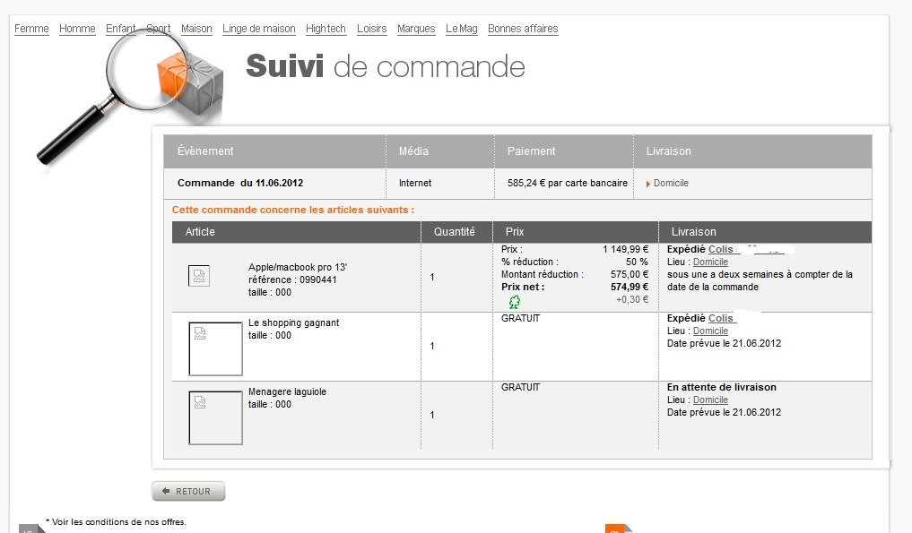Viewport: 912px width, 533px height.
Task: Click 'Le shopping gagnant' article name
Action: [294, 322]
